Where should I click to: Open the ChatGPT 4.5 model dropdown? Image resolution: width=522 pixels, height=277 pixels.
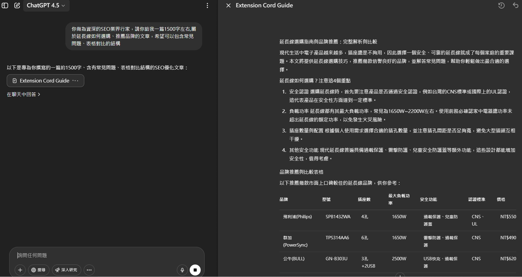(x=46, y=5)
